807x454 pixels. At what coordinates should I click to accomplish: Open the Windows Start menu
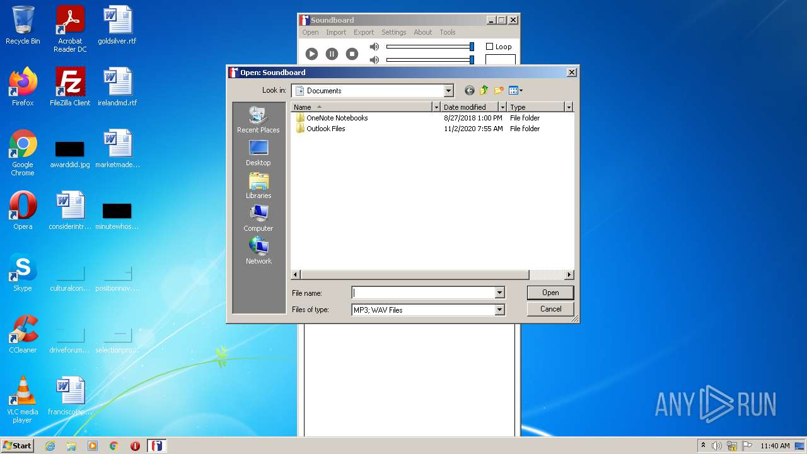pyautogui.click(x=17, y=446)
